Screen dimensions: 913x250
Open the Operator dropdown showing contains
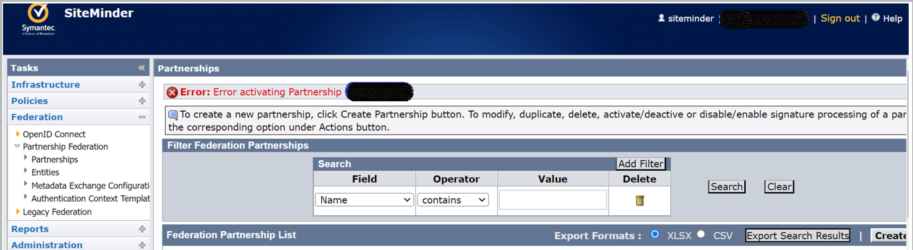coord(453,200)
